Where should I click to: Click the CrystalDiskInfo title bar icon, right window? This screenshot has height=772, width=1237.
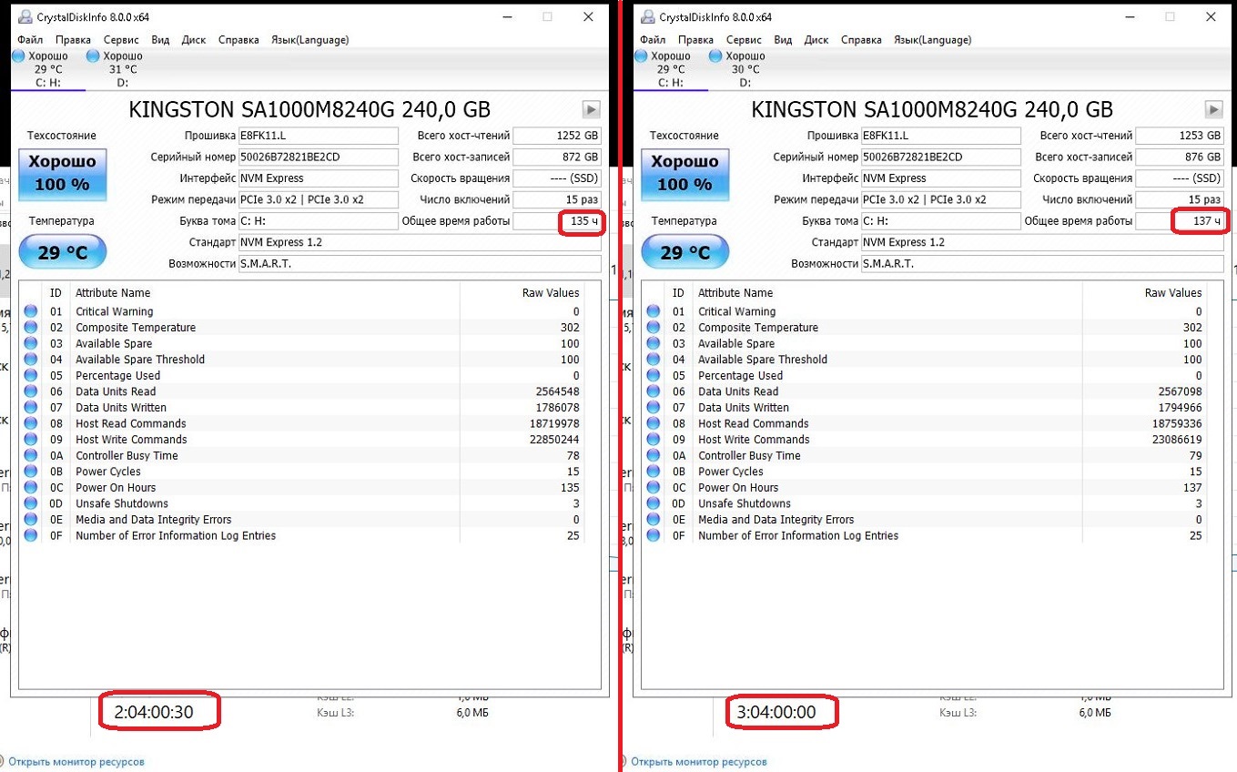tap(648, 16)
